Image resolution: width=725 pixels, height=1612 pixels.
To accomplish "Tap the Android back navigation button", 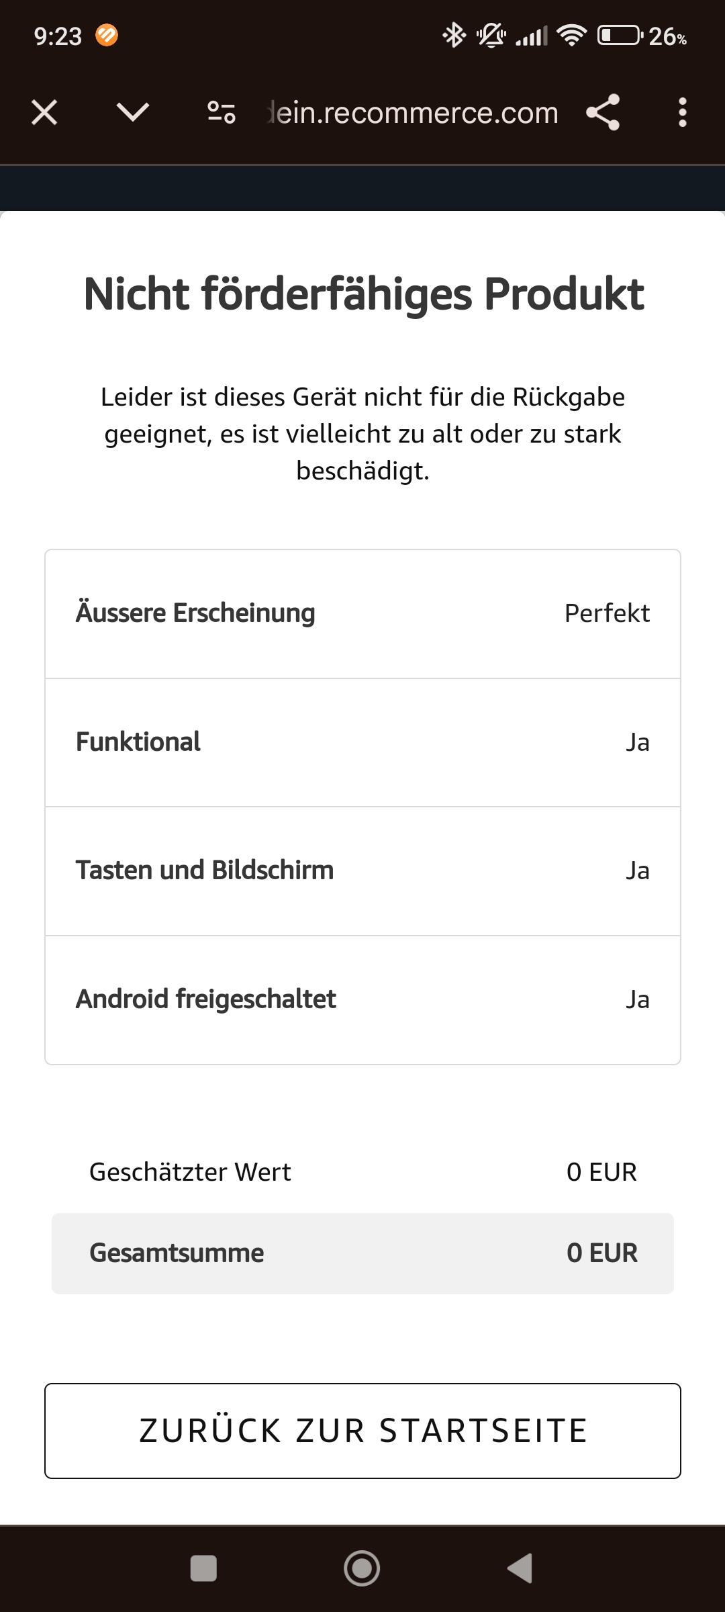I will tap(520, 1568).
